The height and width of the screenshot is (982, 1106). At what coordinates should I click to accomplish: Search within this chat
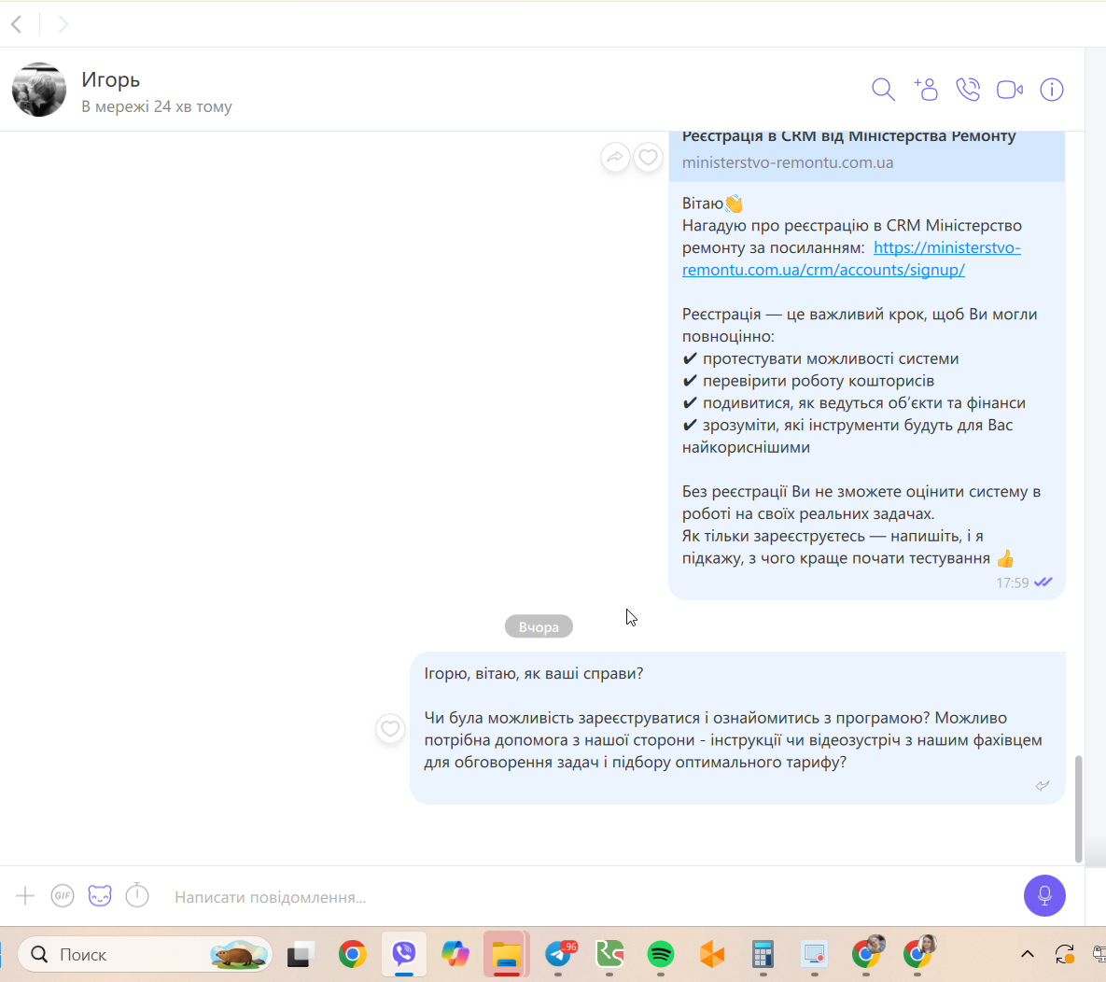883,90
